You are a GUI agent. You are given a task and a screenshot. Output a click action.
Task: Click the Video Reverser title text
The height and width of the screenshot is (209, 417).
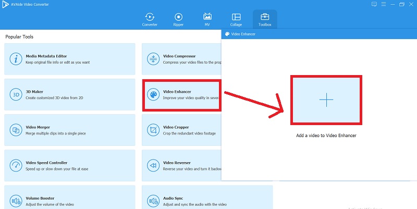click(177, 163)
